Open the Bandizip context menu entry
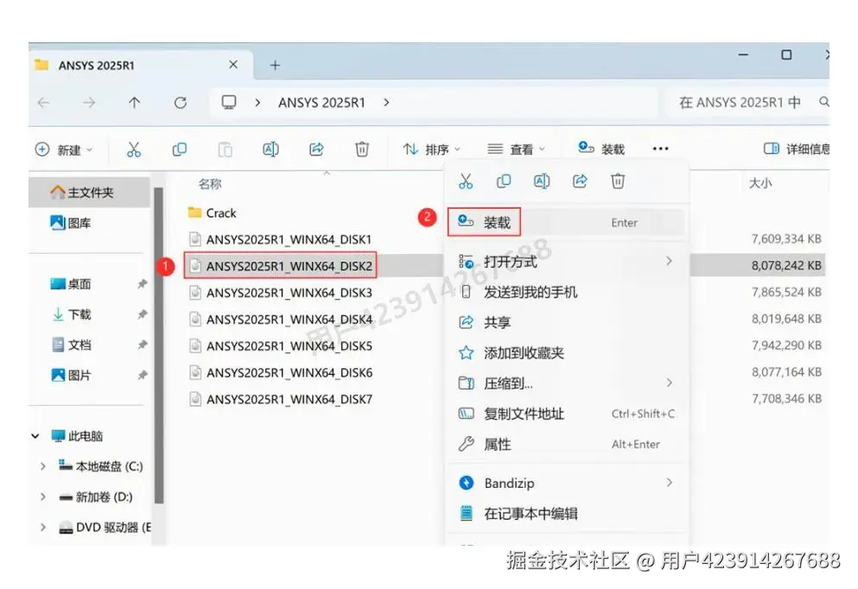Screen dimensions: 858x589 click(509, 483)
